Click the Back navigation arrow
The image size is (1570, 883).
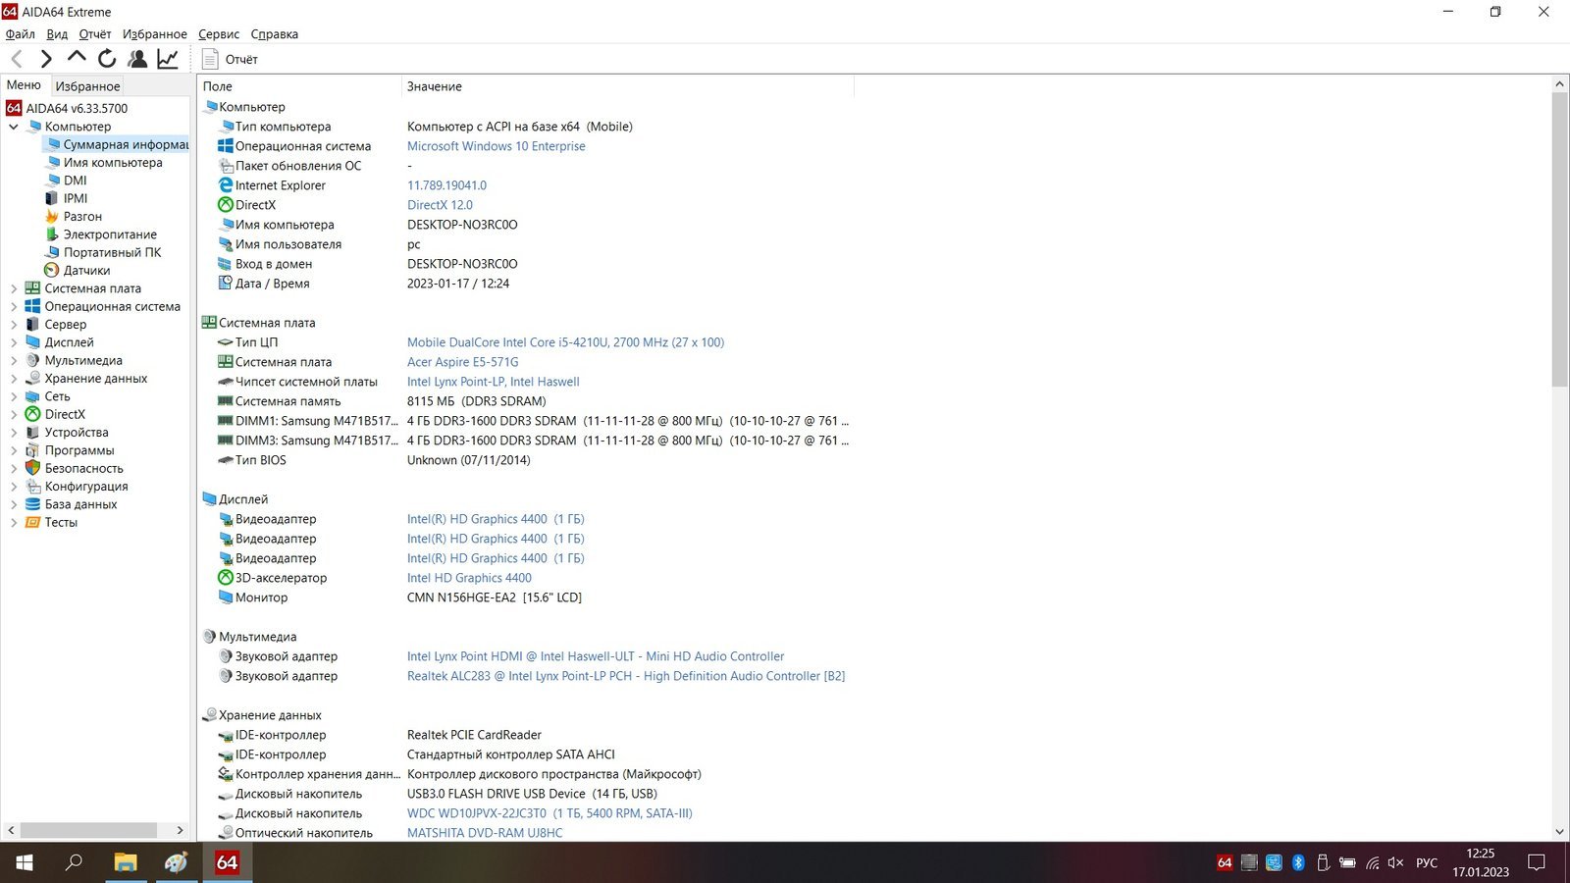tap(17, 60)
